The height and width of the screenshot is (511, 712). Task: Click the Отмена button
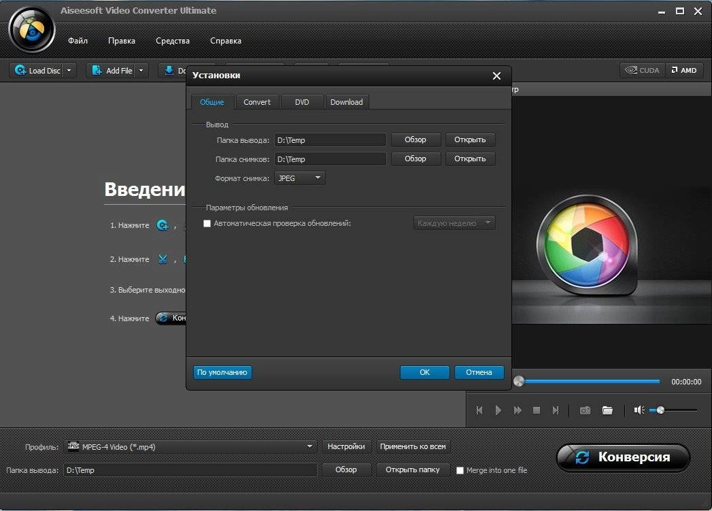[479, 372]
